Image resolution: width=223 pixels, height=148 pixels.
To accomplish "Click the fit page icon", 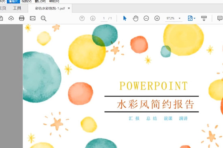I will [190, 18].
